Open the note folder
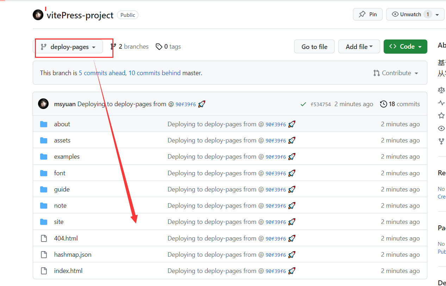Viewport: 446px width, 286px height. 60,206
